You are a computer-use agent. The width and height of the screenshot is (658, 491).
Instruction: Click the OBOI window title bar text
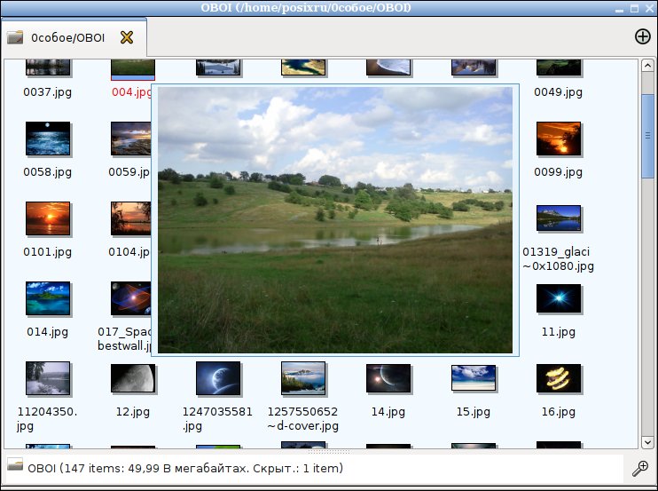point(305,8)
